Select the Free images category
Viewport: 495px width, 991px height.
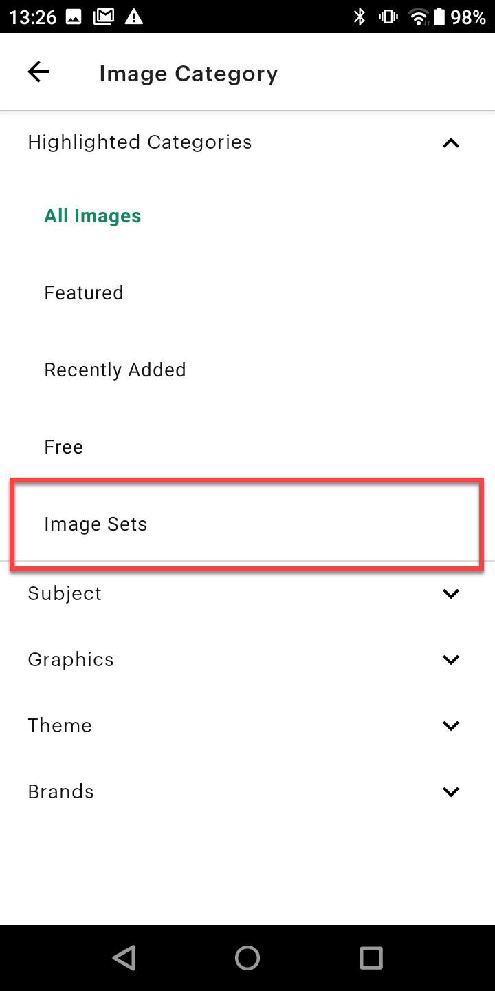click(64, 447)
